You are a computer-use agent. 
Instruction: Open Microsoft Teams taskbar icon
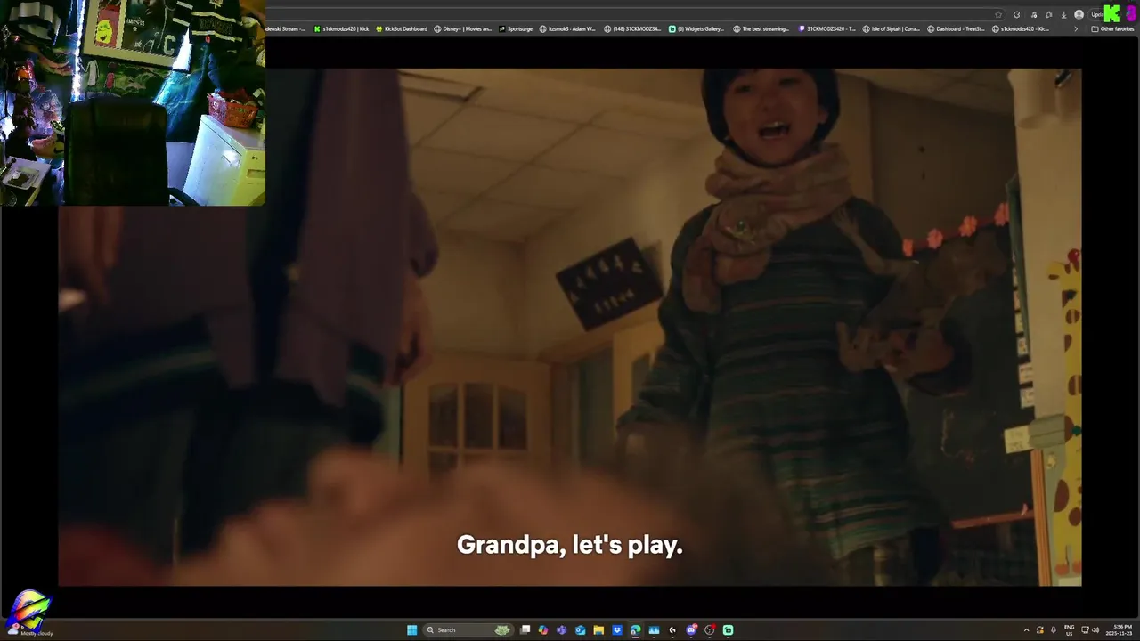point(561,630)
